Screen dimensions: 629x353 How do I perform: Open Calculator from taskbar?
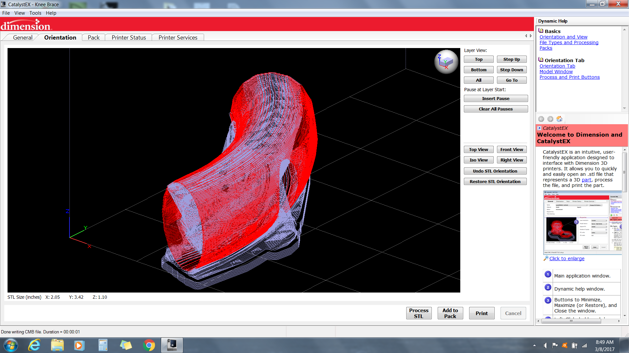coord(103,345)
